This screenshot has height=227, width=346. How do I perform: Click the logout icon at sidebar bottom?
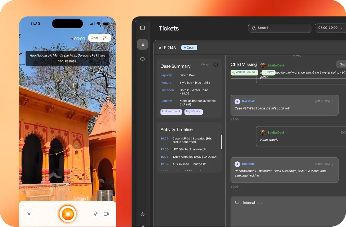142,226
